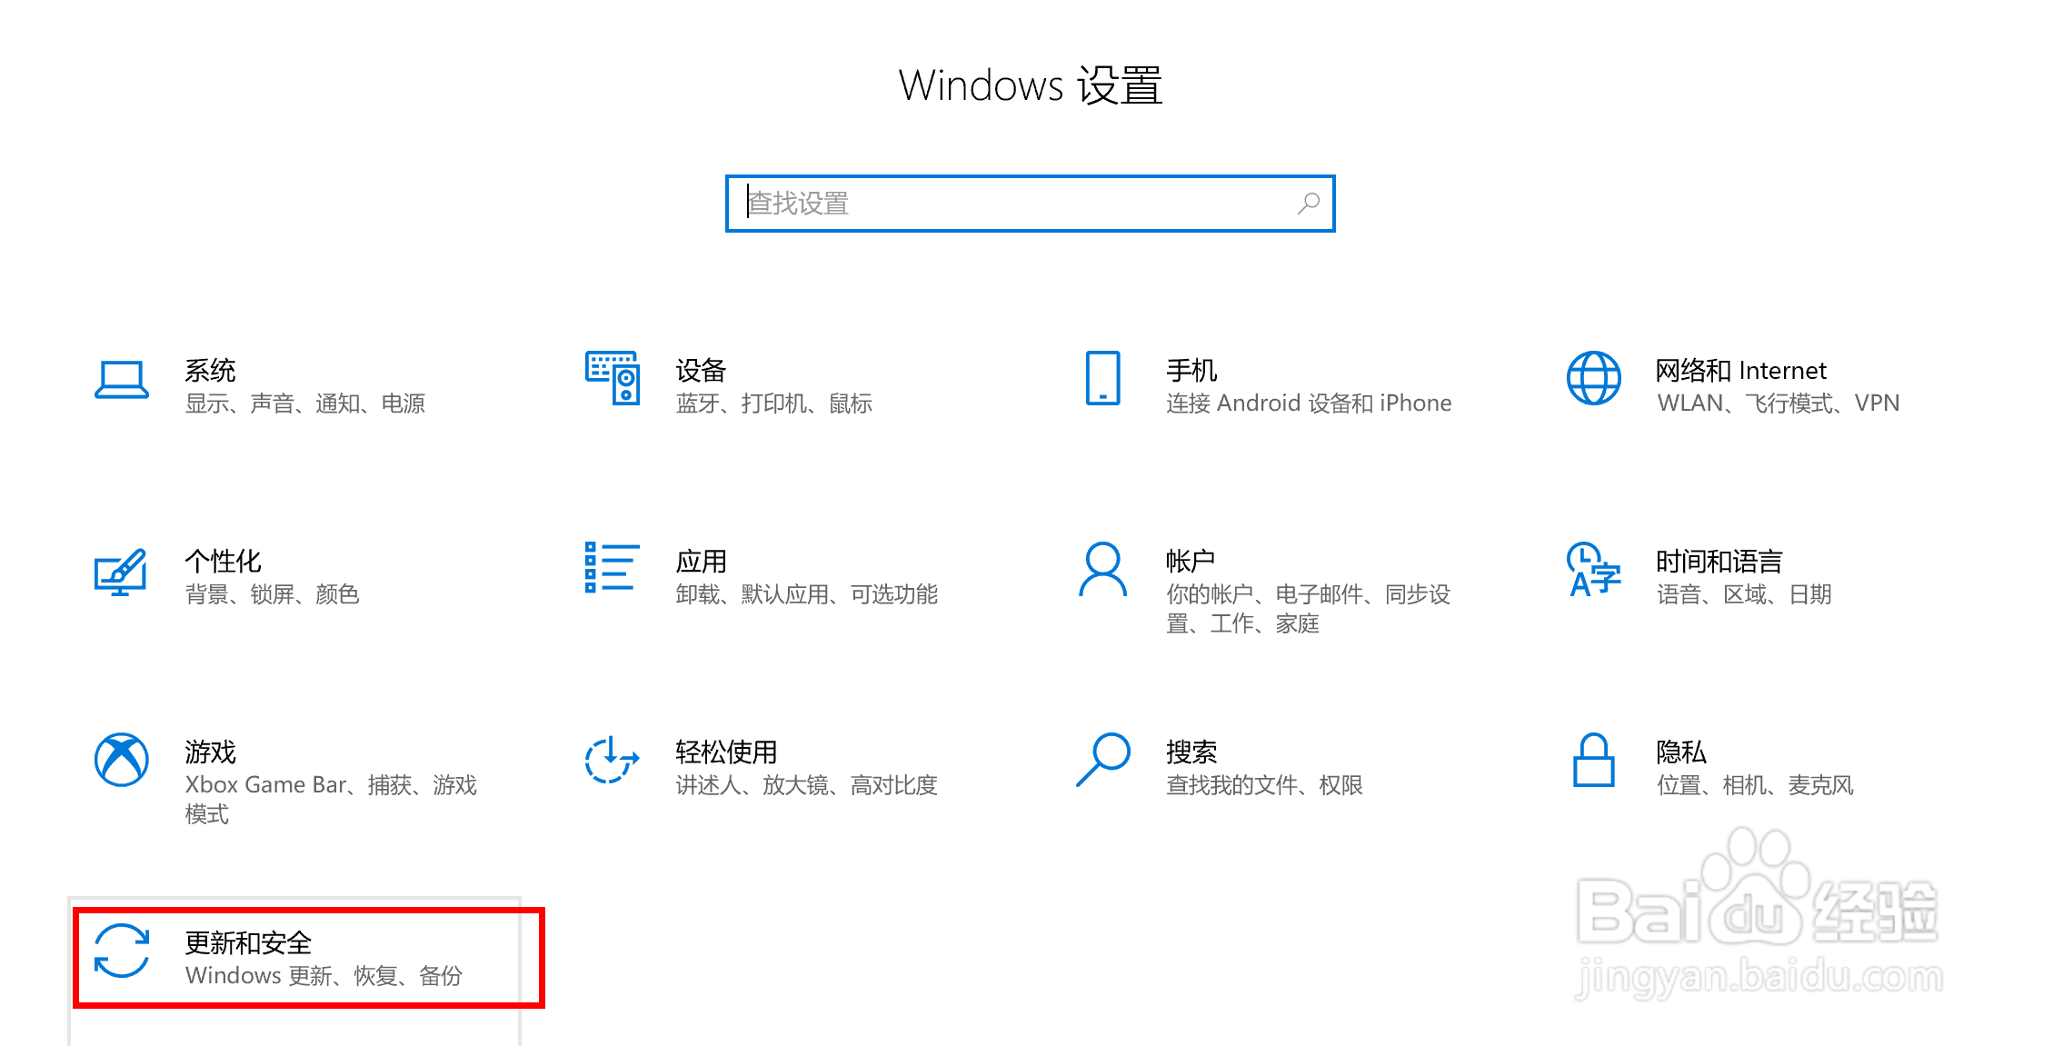Open the 帐户 person icon
This screenshot has height=1046, width=2053.
pyautogui.click(x=1102, y=569)
